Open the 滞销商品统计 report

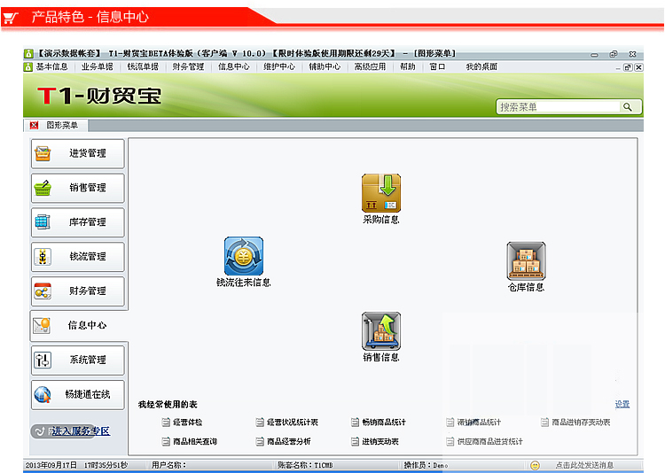pos(479,423)
